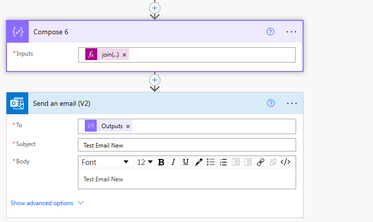Open the font size 12 dropdown
The width and height of the screenshot is (373, 222).
point(145,162)
